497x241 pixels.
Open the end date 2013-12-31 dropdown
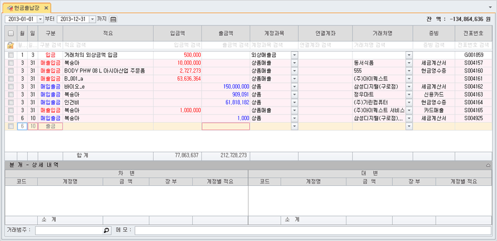pyautogui.click(x=92, y=19)
